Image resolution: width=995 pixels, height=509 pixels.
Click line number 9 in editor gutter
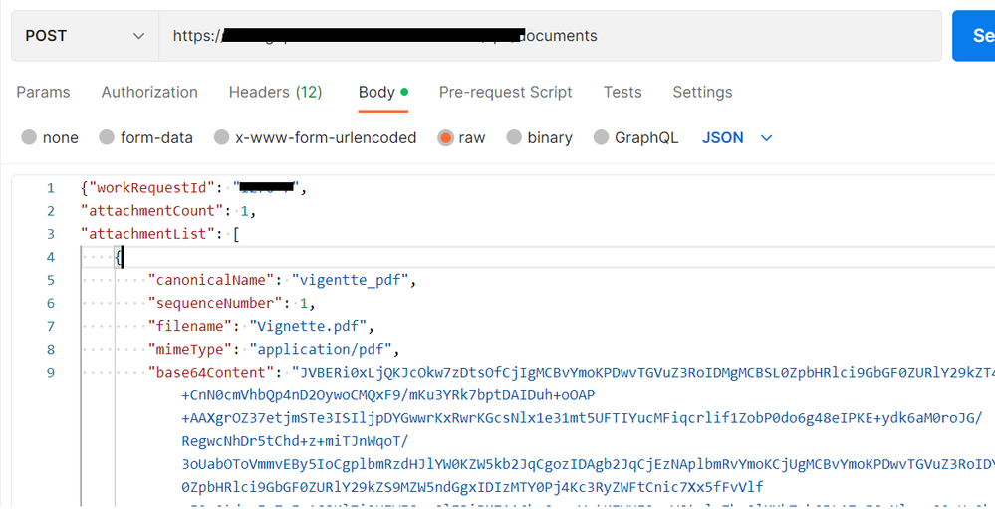[x=51, y=372]
